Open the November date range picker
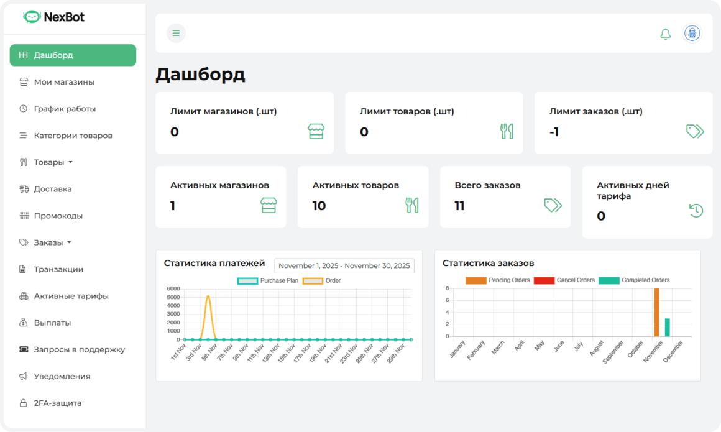Viewport: 721px width, 432px height. click(x=344, y=265)
